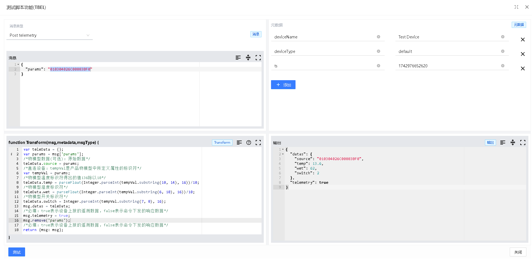This screenshot has height=260, width=532.
Task: Click the ts value input field
Action: [x=448, y=66]
